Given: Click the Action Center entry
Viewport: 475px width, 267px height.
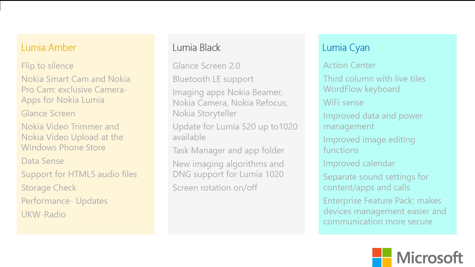Looking at the screenshot, I should tap(349, 65).
